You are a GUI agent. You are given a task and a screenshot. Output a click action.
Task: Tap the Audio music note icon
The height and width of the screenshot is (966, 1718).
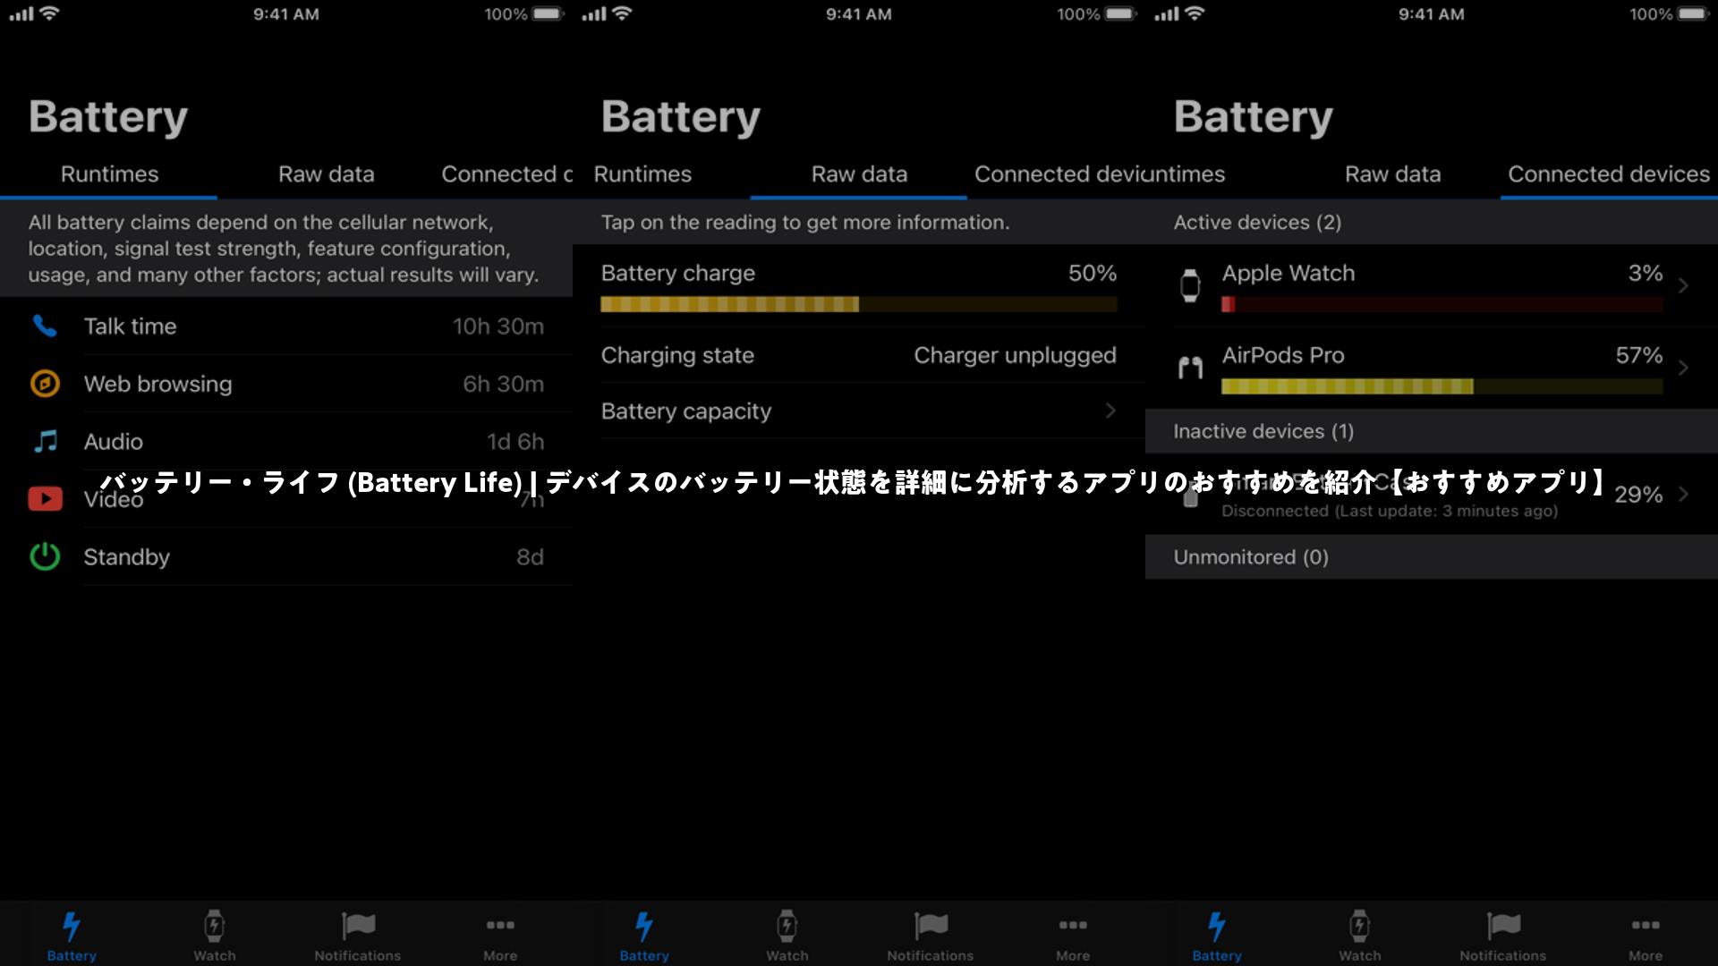tap(45, 441)
